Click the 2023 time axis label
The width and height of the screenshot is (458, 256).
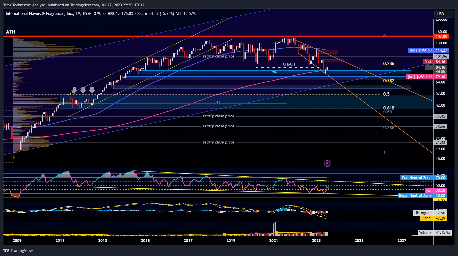[x=316, y=240]
